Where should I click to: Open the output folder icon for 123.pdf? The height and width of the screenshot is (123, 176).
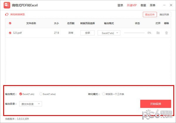point(158,33)
